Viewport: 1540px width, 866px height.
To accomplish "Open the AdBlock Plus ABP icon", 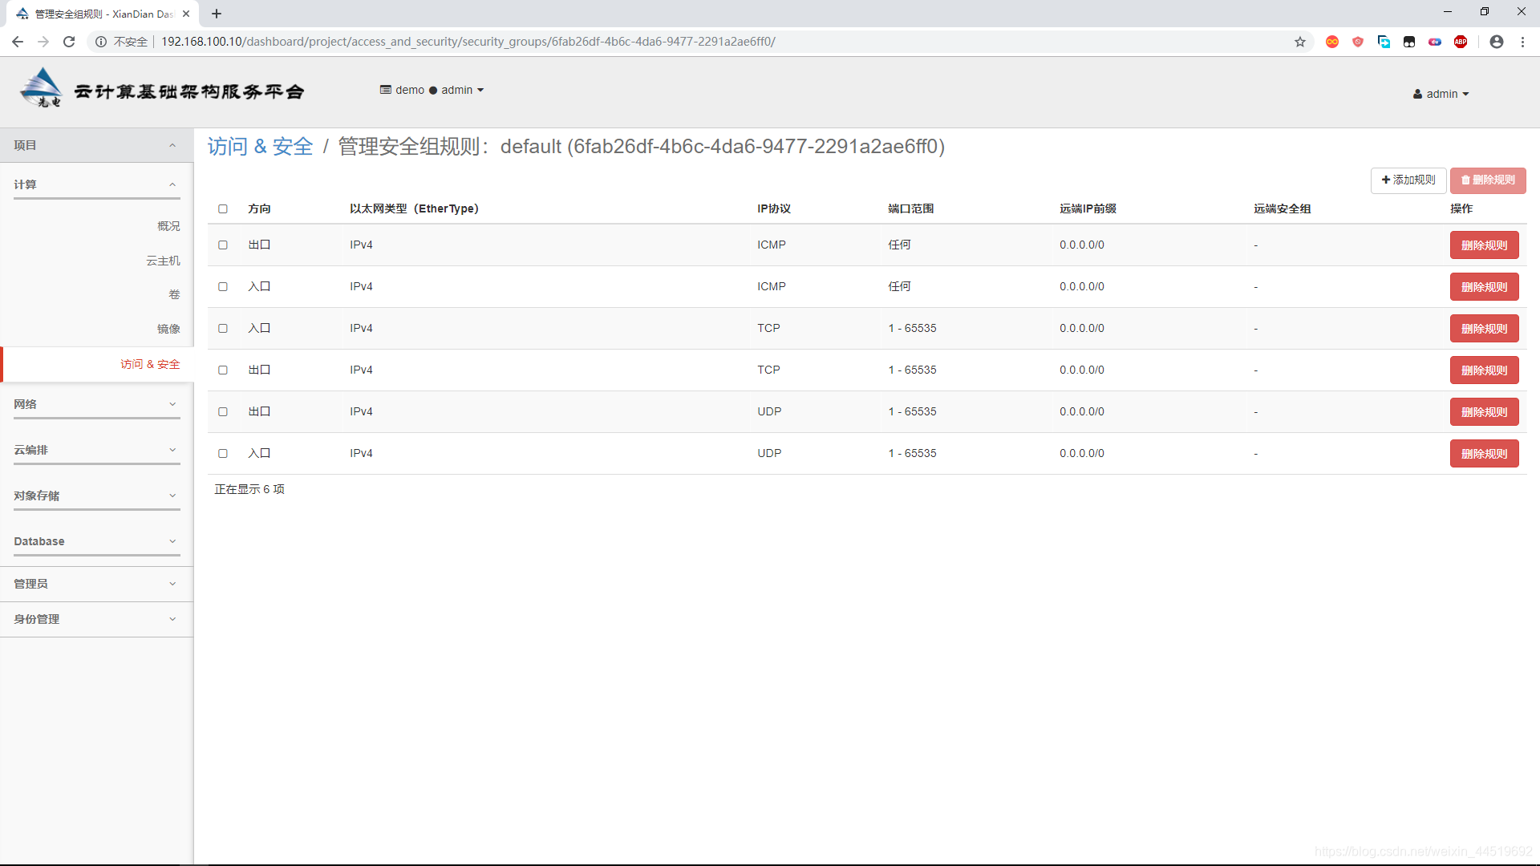I will pos(1461,42).
